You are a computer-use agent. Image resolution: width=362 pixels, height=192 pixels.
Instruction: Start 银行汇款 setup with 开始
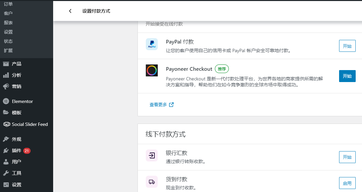point(347,157)
